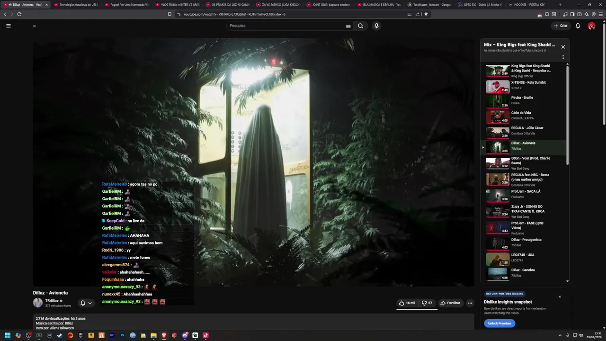Viewport: 606px width, 341px height.
Task: Open Brave Shields lion icon
Action: coord(426,14)
